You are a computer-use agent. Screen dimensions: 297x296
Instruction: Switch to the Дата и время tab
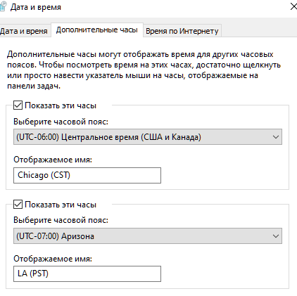pyautogui.click(x=24, y=31)
